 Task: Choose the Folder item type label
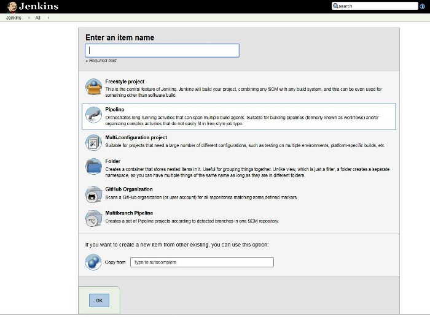(x=112, y=161)
